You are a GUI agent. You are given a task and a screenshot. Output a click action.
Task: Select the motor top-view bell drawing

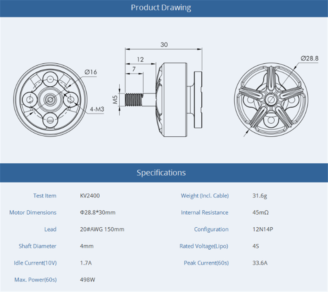tap(271, 100)
